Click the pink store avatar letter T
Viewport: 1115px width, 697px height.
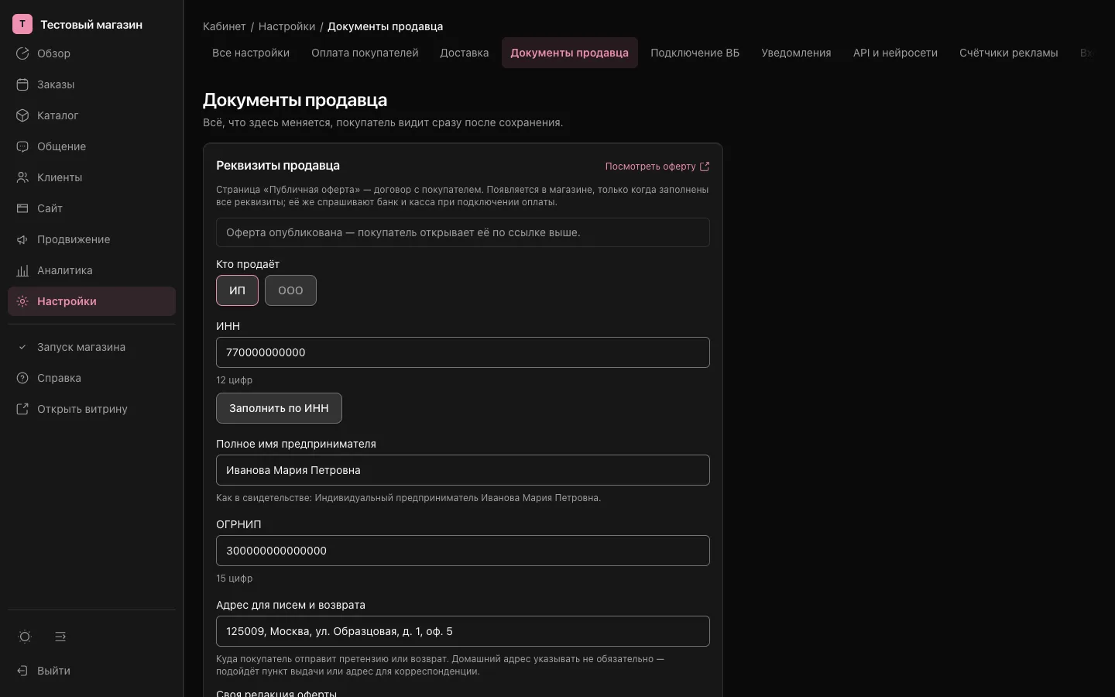22,24
